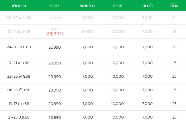Click the มัดจำ column header

(x=147, y=5)
